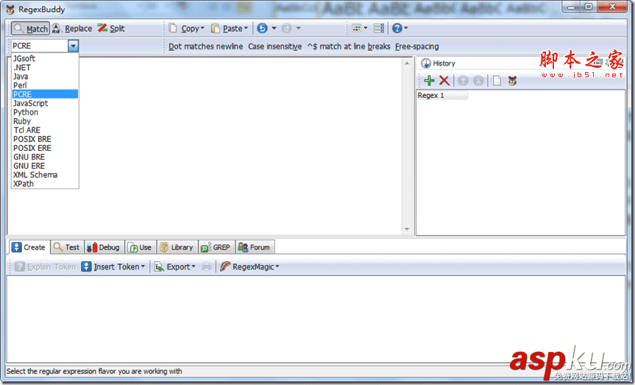This screenshot has width=635, height=385.
Task: Open Insert Token dropdown
Action: [113, 266]
